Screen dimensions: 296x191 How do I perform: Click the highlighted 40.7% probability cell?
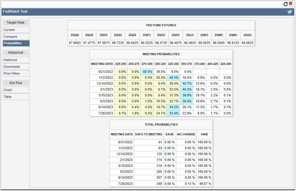point(187,83)
